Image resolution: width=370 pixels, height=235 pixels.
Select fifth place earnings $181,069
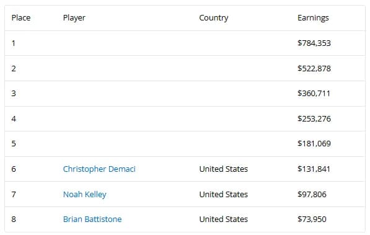(314, 144)
